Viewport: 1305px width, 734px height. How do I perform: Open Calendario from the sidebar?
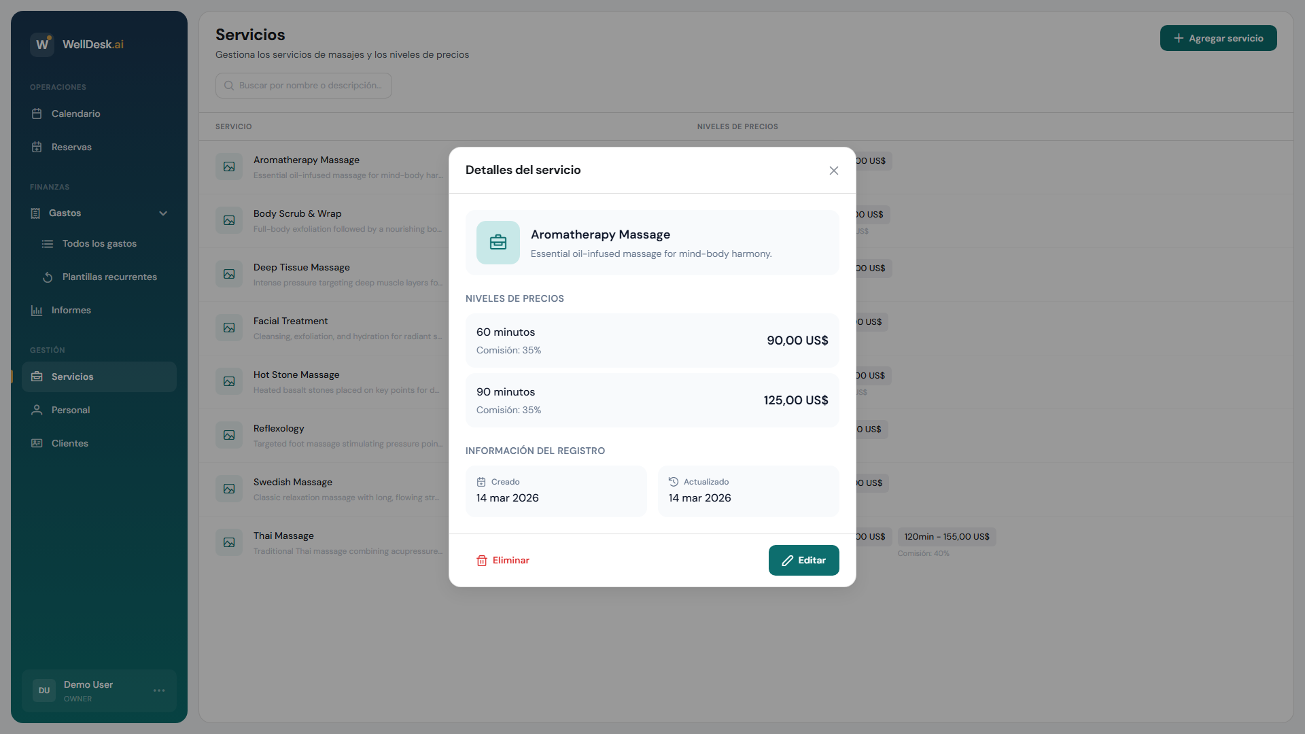point(75,113)
